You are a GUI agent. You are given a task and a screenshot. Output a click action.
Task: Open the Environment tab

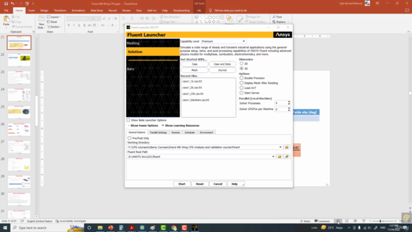207,133
